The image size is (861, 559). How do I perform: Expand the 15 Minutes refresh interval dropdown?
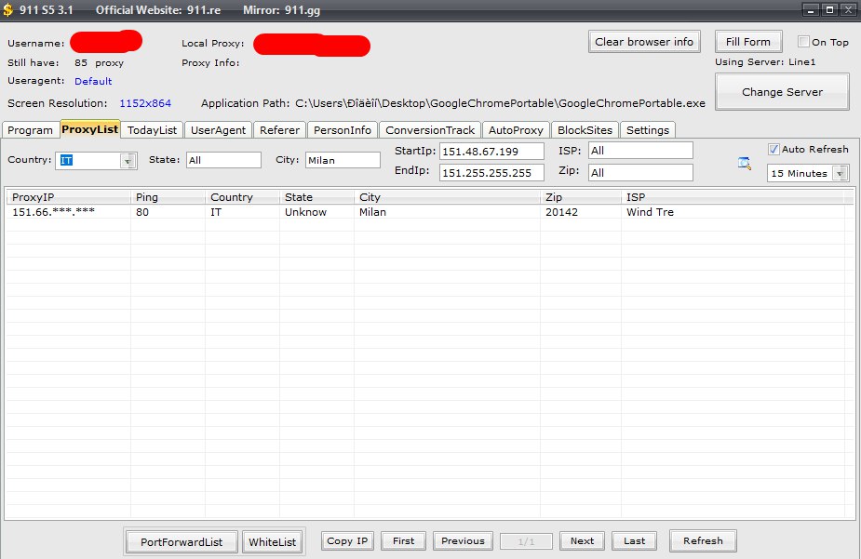point(840,174)
